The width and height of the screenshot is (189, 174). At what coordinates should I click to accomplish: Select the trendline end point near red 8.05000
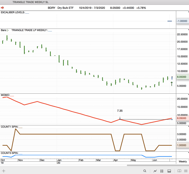[x=172, y=119]
